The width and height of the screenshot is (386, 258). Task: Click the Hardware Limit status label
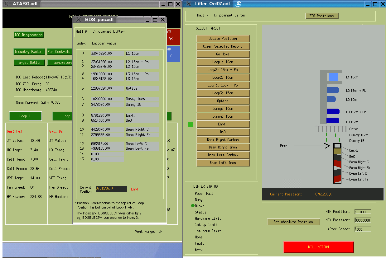tap(208, 218)
